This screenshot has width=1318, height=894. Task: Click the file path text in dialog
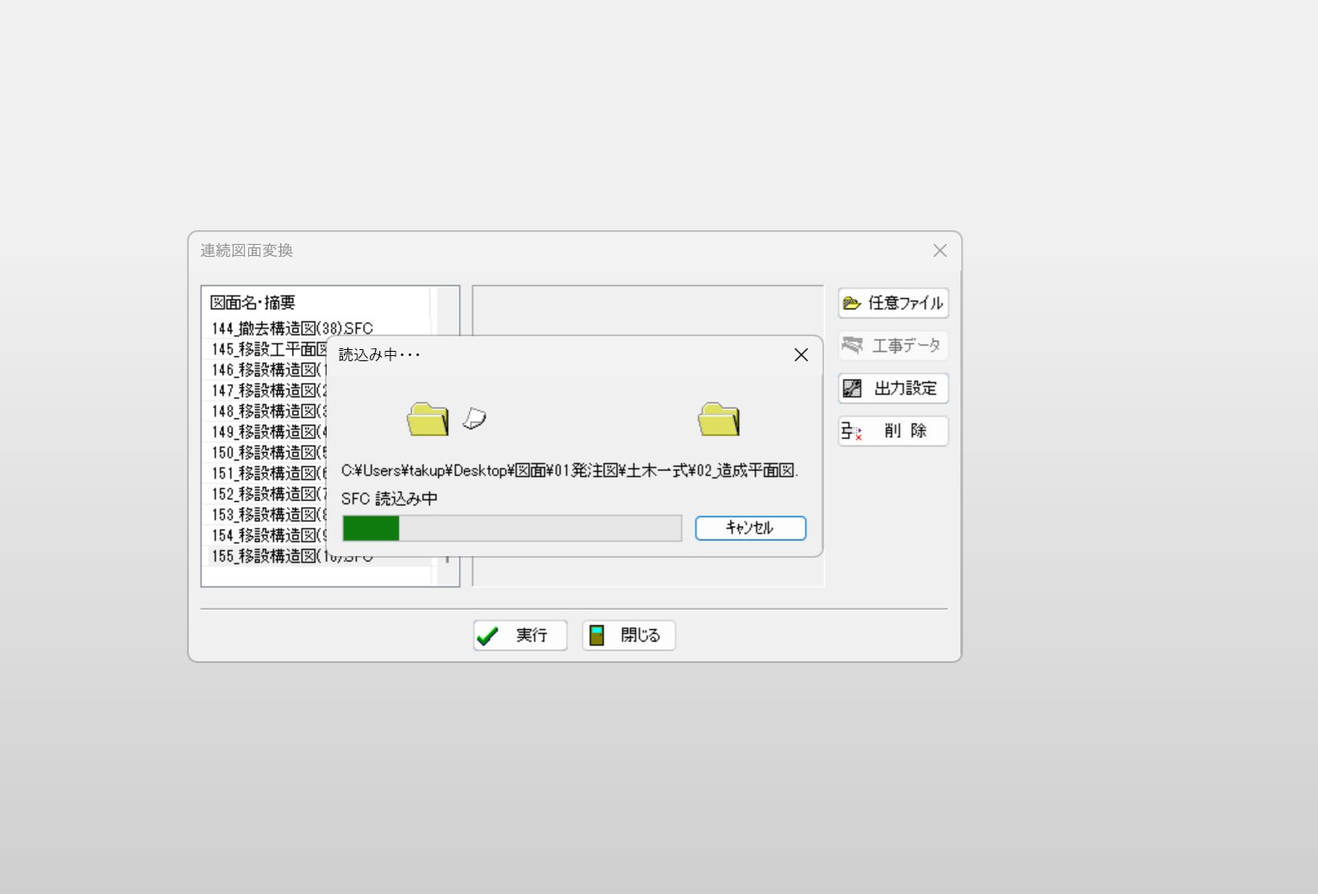pos(570,471)
